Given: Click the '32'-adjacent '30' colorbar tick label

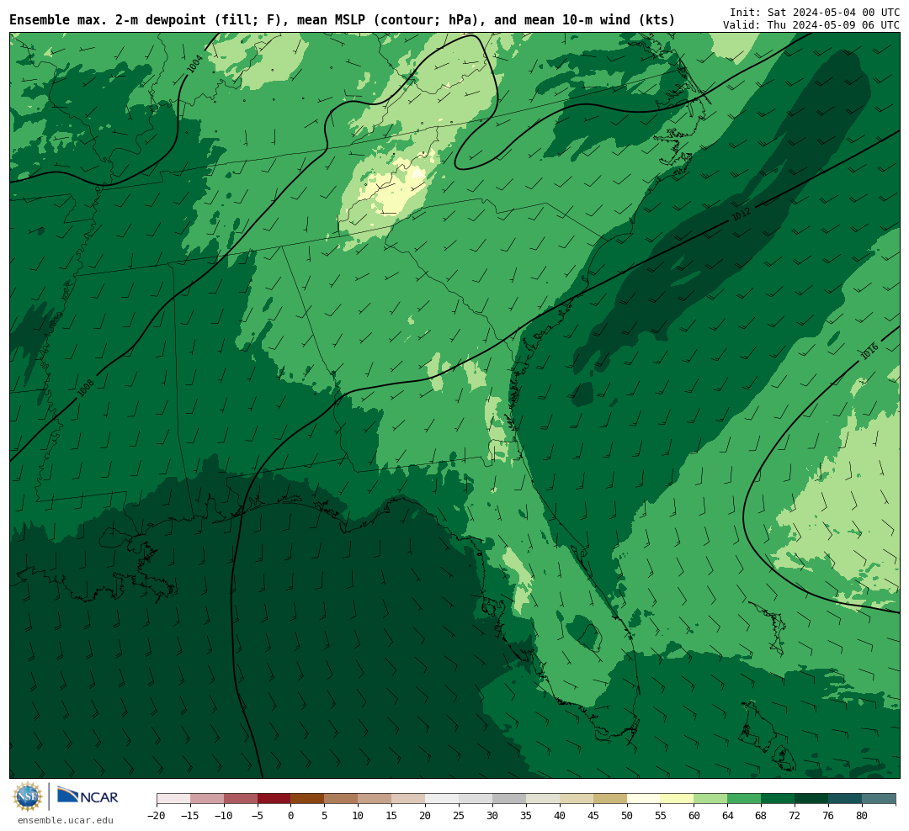Looking at the screenshot, I should point(492,815).
